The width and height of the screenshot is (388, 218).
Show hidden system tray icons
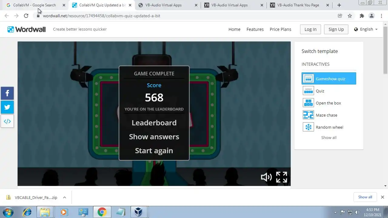click(x=335, y=212)
